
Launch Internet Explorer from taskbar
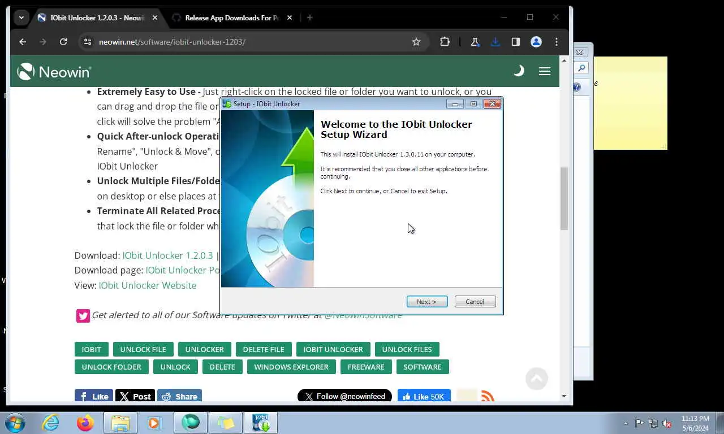[50, 423]
